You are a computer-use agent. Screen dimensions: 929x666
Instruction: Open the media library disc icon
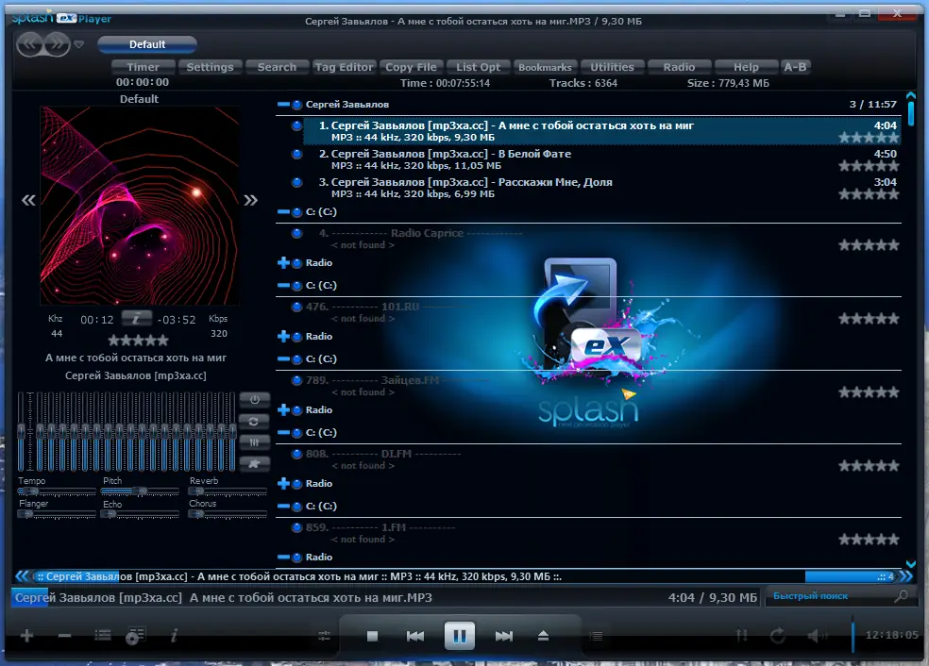pyautogui.click(x=135, y=636)
